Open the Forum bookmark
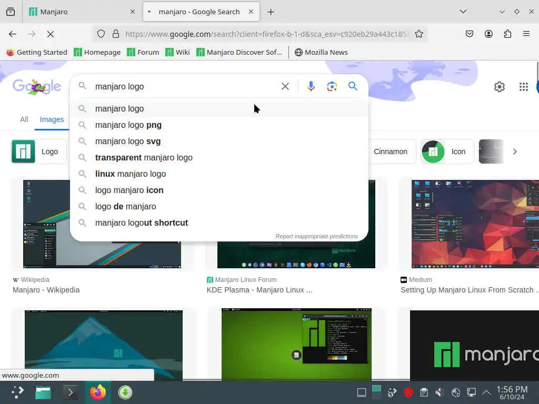 coord(143,52)
